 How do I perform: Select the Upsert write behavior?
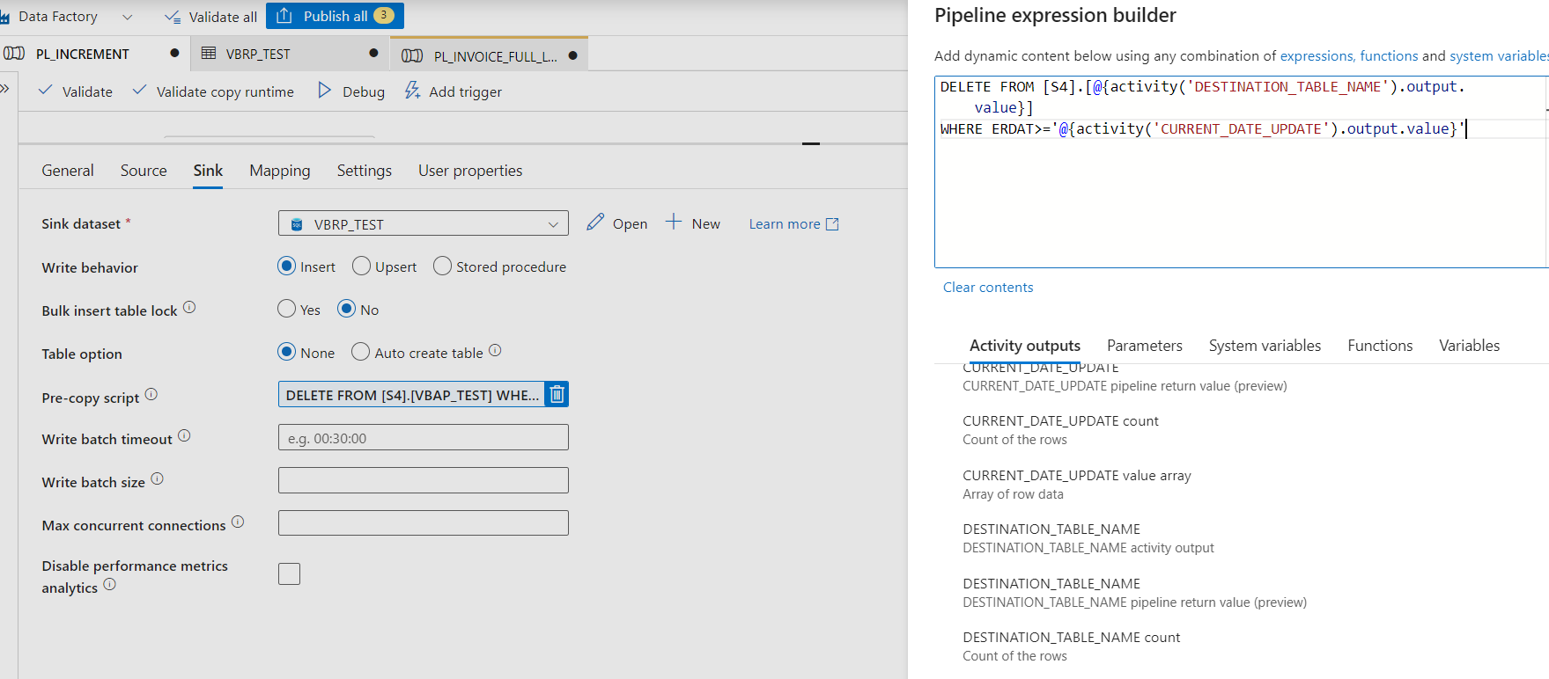tap(361, 266)
